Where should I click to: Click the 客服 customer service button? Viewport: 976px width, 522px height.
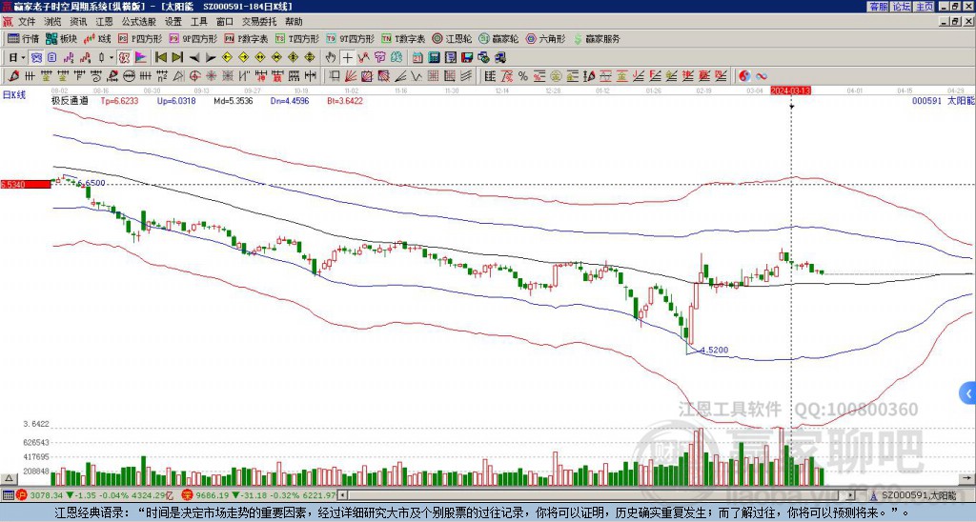(878, 7)
